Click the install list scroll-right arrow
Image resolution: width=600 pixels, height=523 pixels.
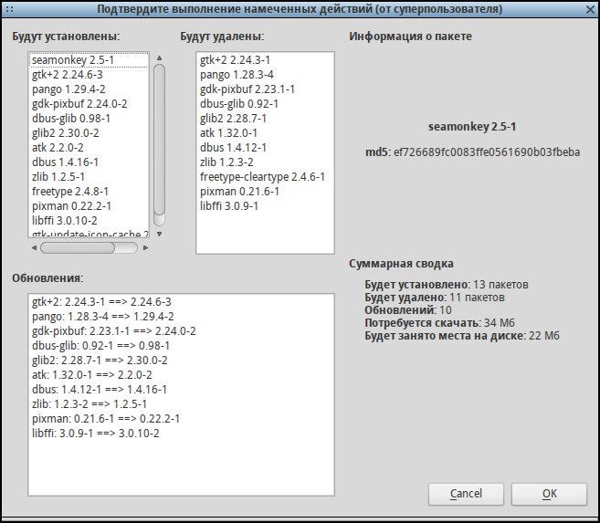145,247
